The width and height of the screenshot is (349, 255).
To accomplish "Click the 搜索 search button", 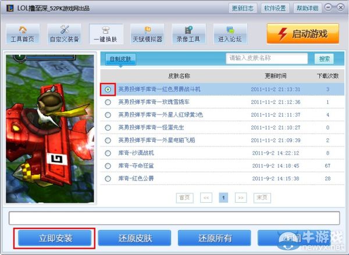I will [325, 59].
